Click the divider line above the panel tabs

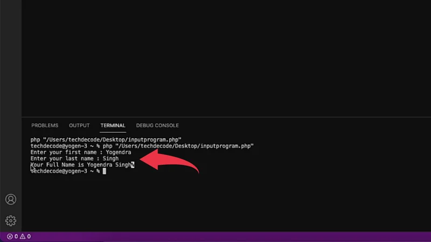226,116
